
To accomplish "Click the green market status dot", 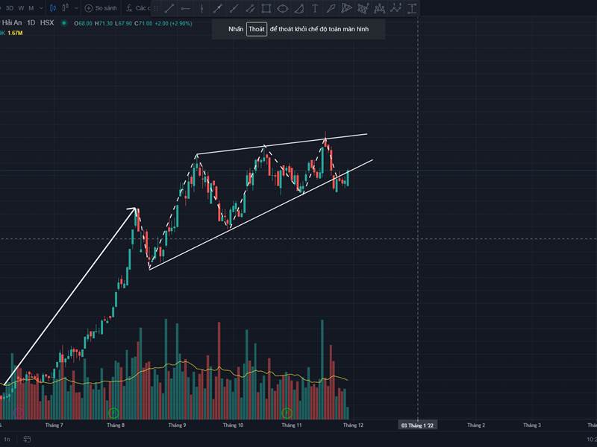I will [64, 23].
